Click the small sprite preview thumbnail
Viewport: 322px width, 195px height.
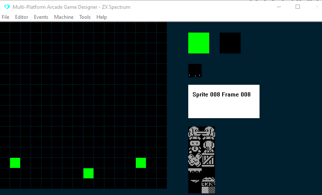coord(195,71)
